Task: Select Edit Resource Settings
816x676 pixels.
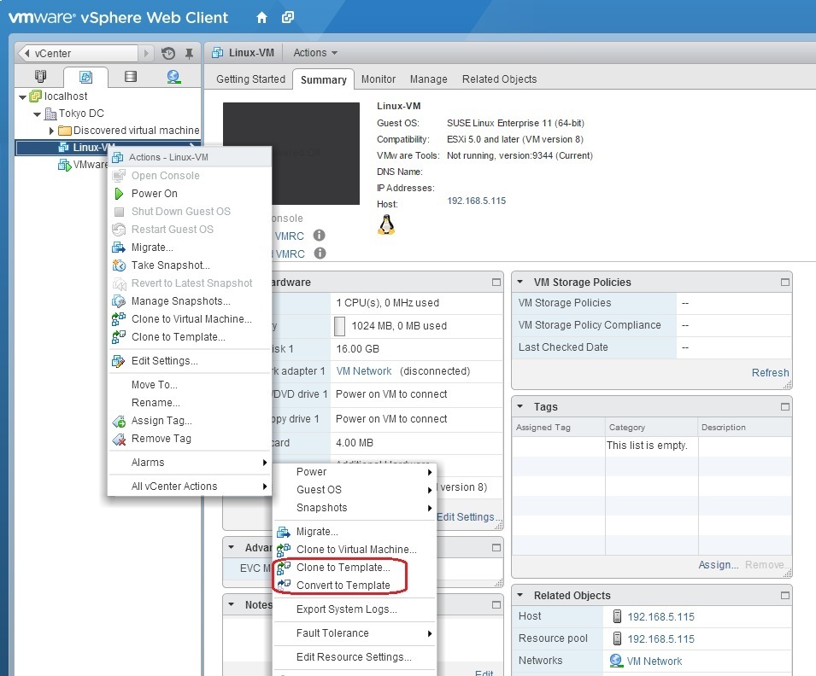Action: pyautogui.click(x=354, y=656)
